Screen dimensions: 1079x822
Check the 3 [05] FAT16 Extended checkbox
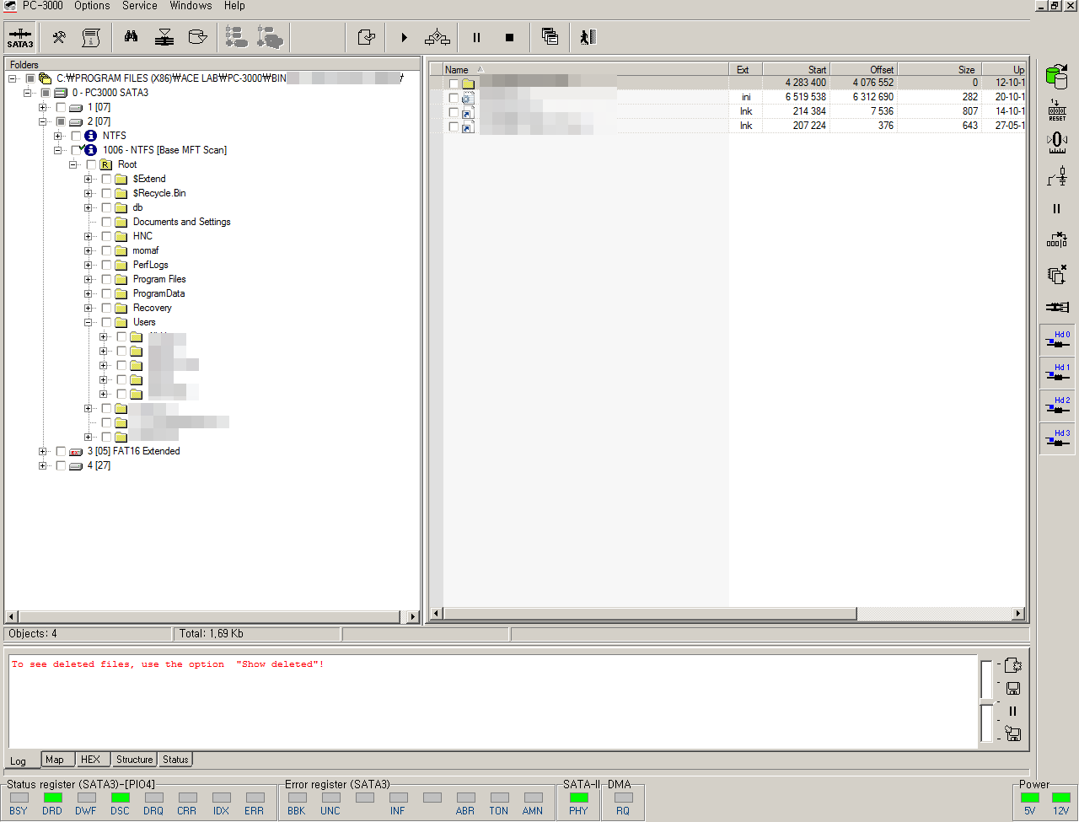pos(61,451)
